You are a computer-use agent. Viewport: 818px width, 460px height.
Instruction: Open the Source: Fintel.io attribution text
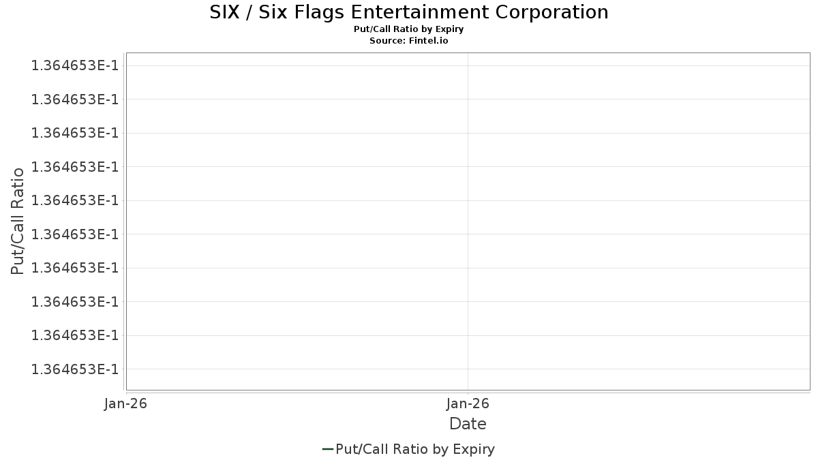pos(409,41)
